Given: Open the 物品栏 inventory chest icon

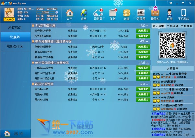Looking at the screenshot, I should pos(155,14).
